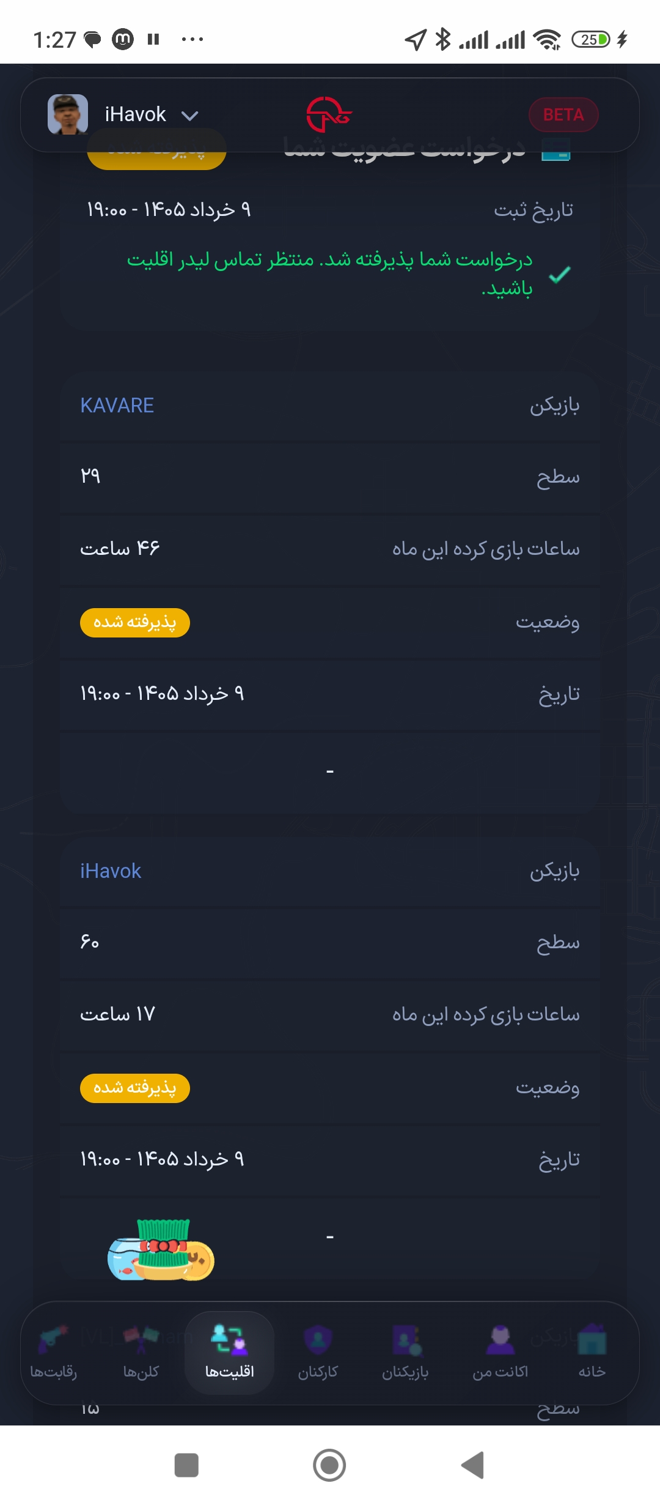Tap the Android back navigation button

472,1465
